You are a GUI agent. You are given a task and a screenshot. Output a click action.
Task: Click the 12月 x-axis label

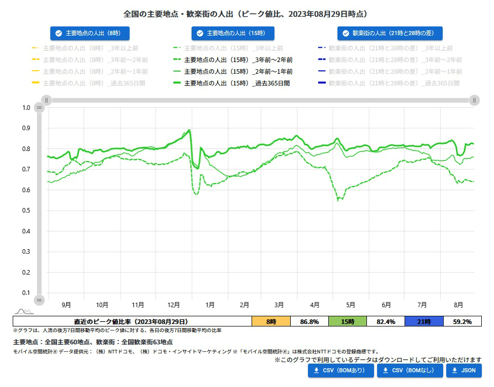pyautogui.click(x=174, y=305)
